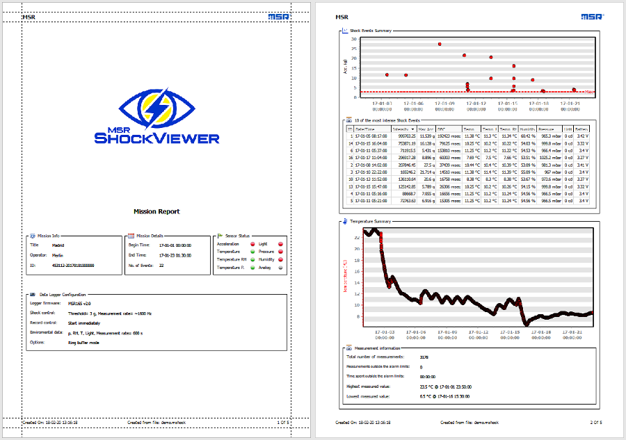Click the Shock control threshold text
The width and height of the screenshot is (626, 440).
[110, 313]
